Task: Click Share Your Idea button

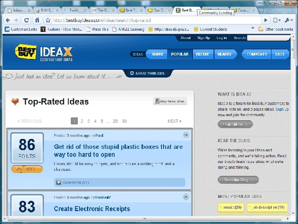Action: pyautogui.click(x=147, y=73)
